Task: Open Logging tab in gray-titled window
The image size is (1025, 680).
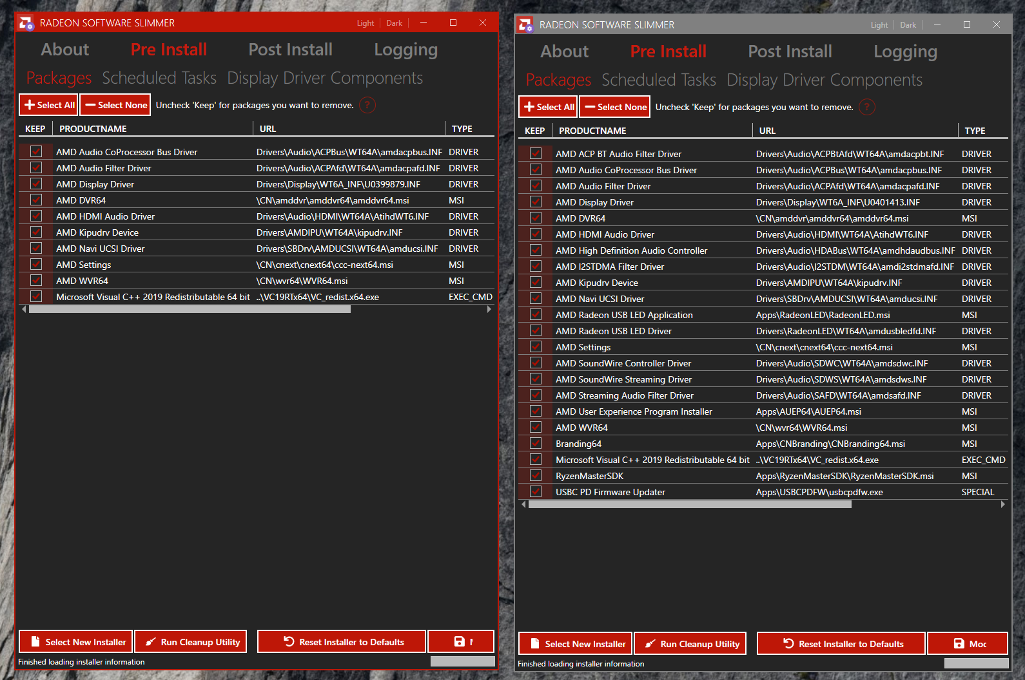Action: coord(906,52)
